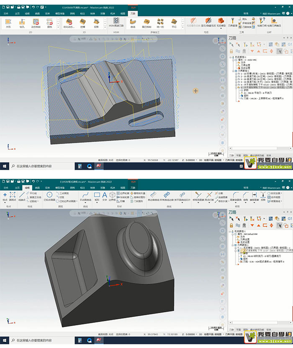The image size is (293, 348).
Task: Click 合并视图 button in bottom window
Action: (x=274, y=197)
